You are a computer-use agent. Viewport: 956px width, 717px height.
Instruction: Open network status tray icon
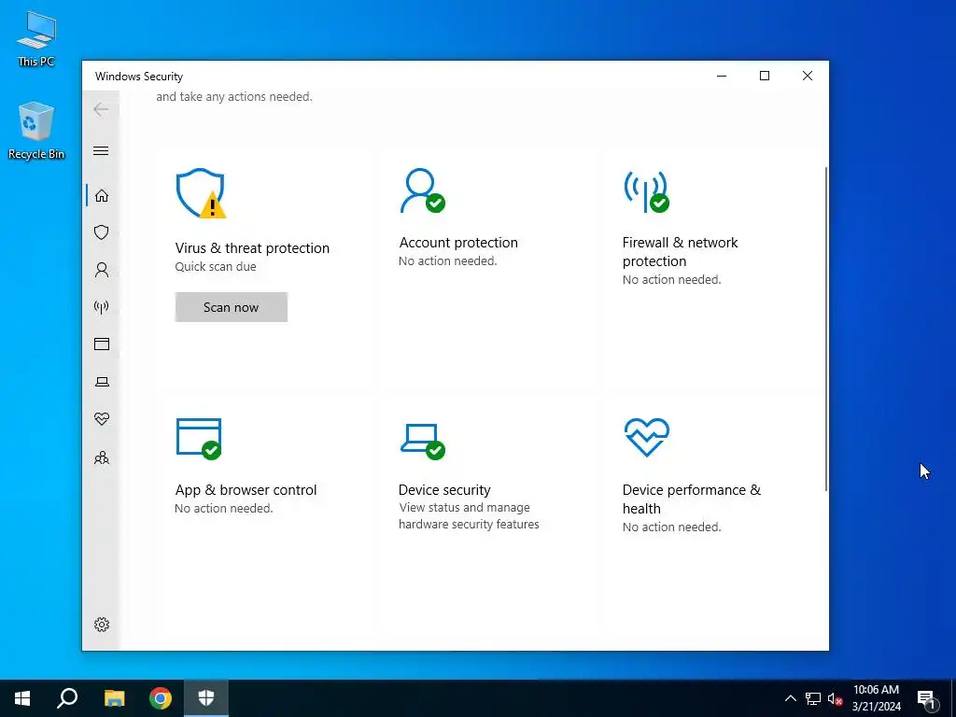(x=813, y=698)
